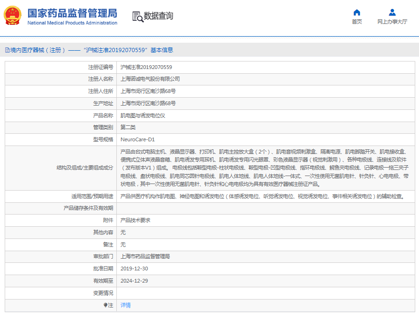Click registrant name 上海诺诚电气股份有限公司
The width and height of the screenshot is (419, 315).
(150, 79)
